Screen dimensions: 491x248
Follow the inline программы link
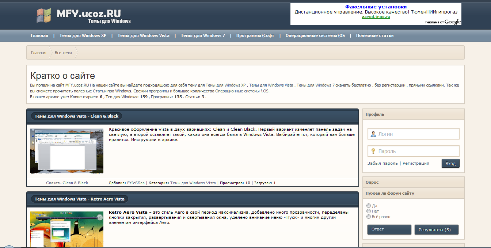click(x=159, y=91)
